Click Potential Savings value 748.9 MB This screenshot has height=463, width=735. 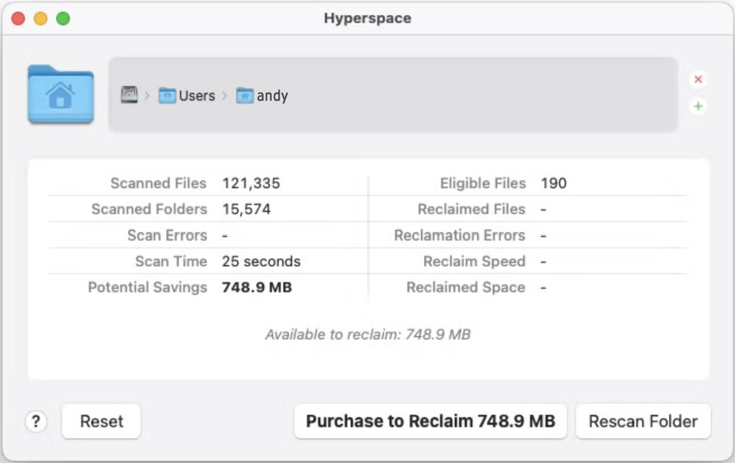point(257,287)
